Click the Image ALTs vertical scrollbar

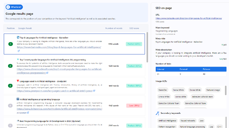click(226, 91)
